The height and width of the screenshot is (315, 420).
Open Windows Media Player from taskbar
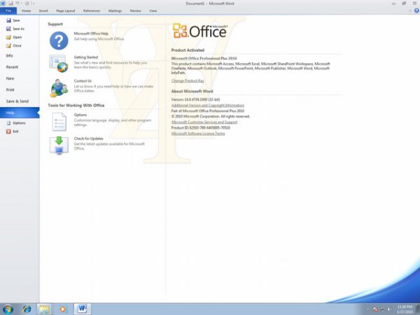coord(63,308)
